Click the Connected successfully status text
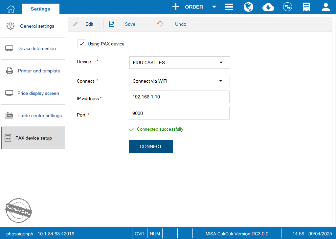Viewport: 336px width, 239px height. point(160,129)
